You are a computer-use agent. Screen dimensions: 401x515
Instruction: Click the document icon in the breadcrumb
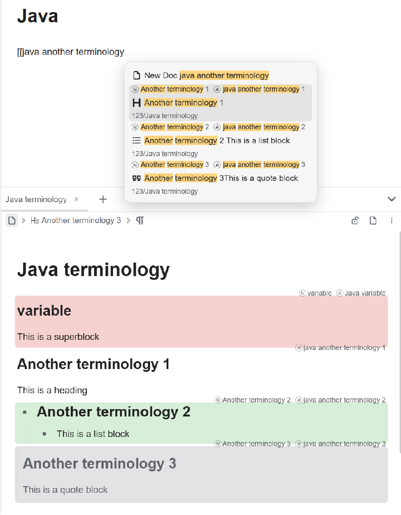12,220
